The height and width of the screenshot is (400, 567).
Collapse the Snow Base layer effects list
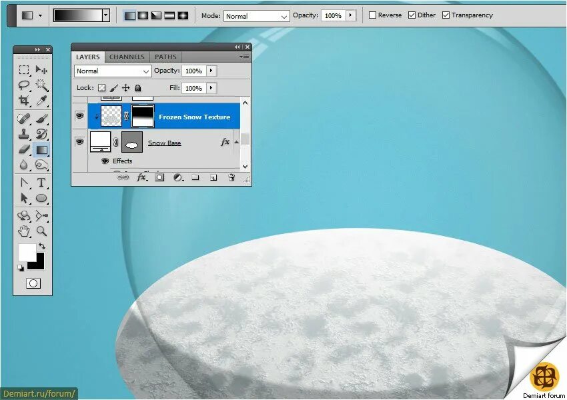pos(237,142)
